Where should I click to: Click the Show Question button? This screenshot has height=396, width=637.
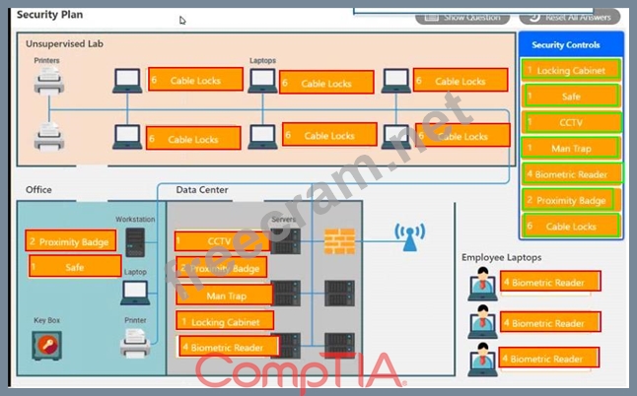[462, 18]
